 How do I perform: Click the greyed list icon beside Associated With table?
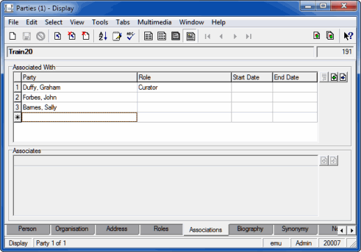point(324,77)
